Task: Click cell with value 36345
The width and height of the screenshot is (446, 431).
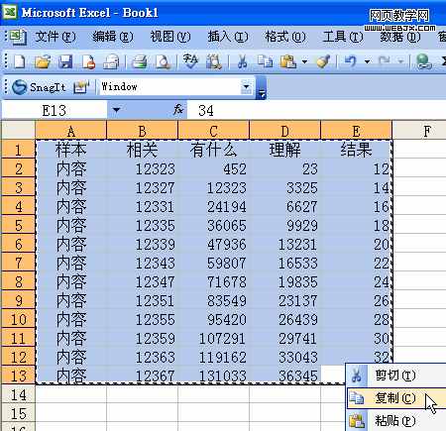Action: coord(285,376)
